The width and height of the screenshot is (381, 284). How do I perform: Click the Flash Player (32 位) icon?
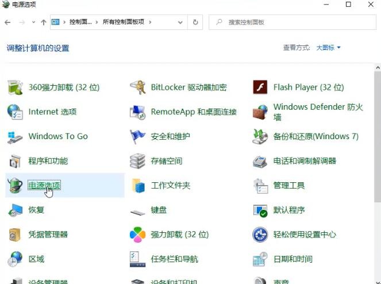(x=260, y=87)
